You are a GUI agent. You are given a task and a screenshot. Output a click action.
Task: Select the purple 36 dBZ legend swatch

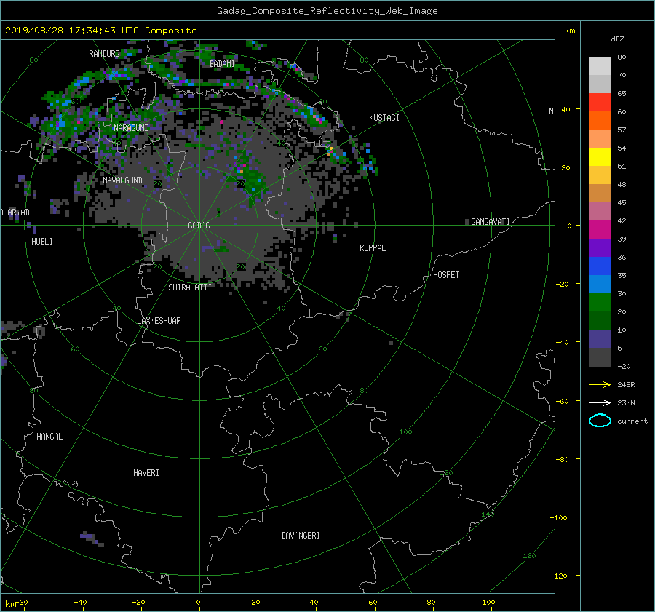click(x=600, y=248)
